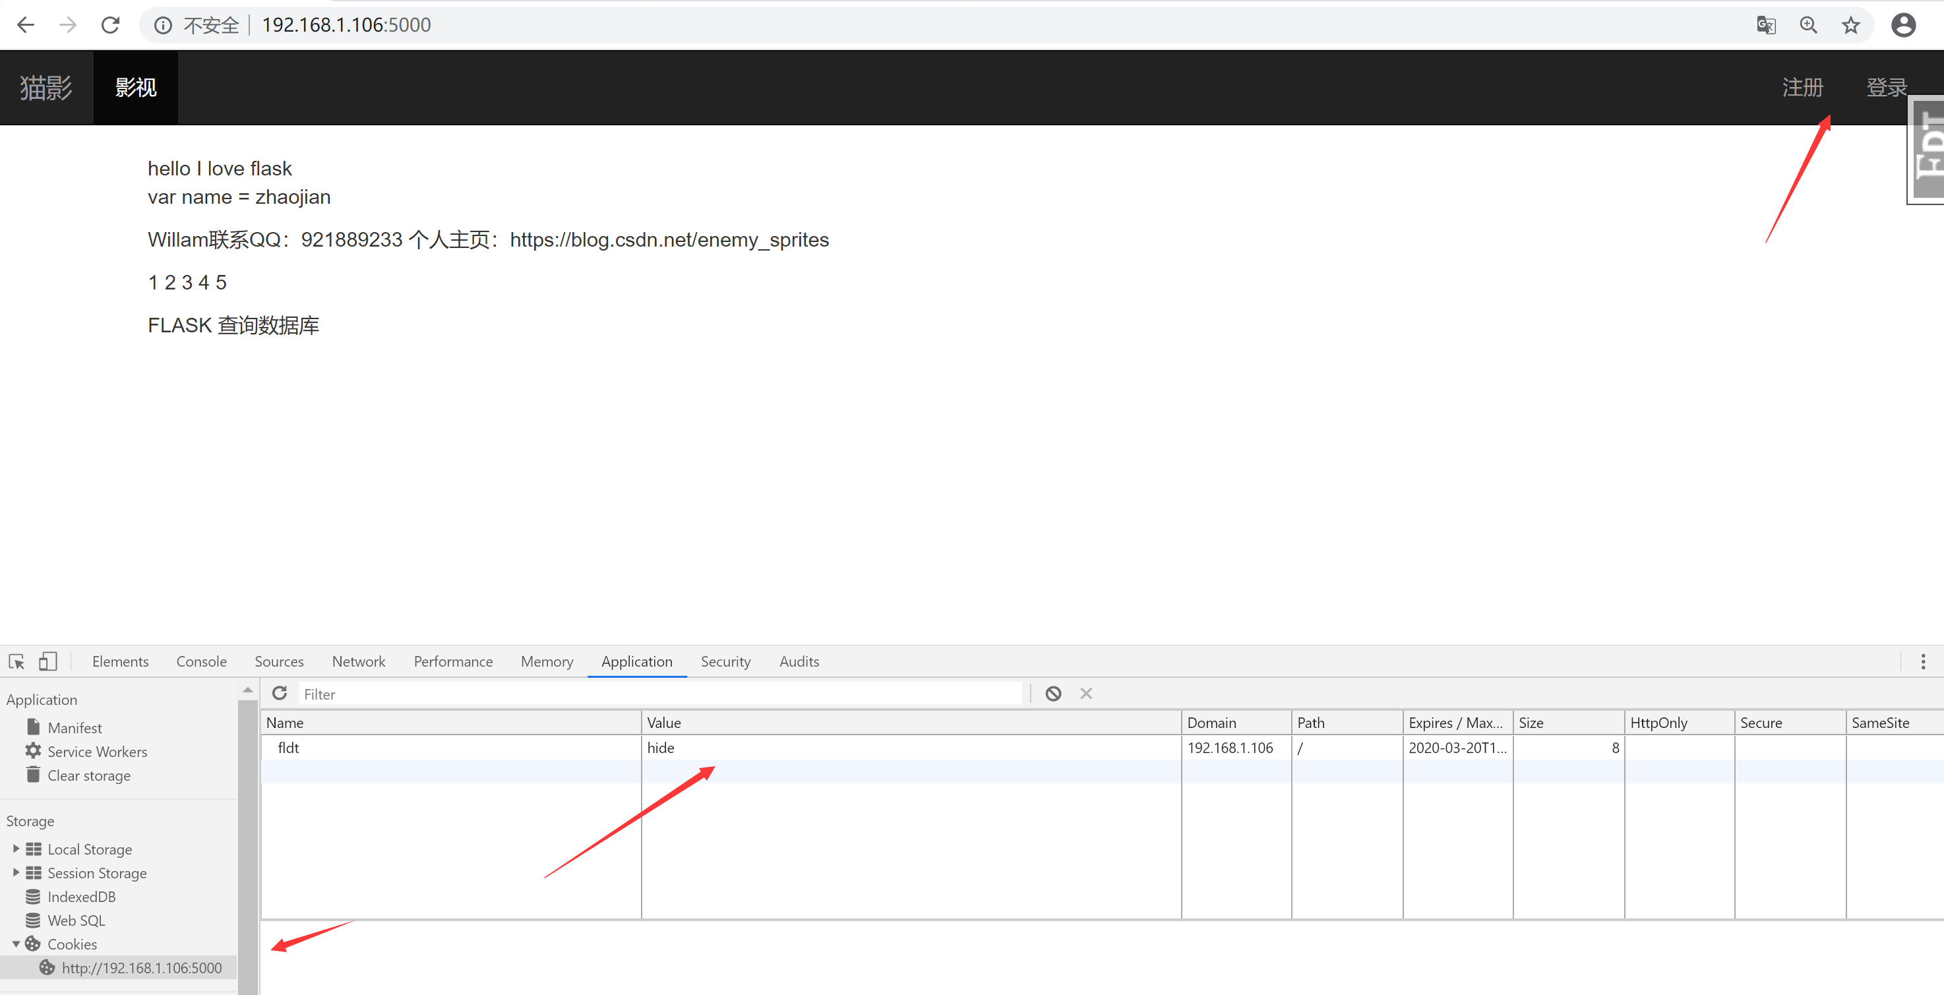Screen dimensions: 1944x995
Task: Click the 登录 login link
Action: pyautogui.click(x=1886, y=88)
